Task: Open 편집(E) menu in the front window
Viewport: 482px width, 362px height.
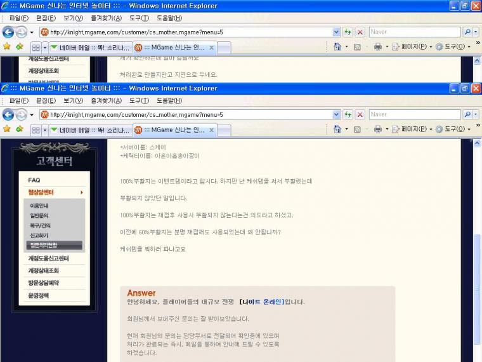Action: 46,100
